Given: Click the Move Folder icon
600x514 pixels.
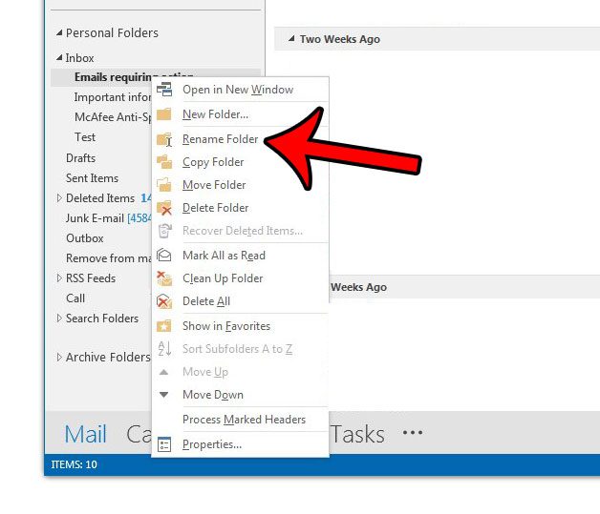Looking at the screenshot, I should (164, 185).
